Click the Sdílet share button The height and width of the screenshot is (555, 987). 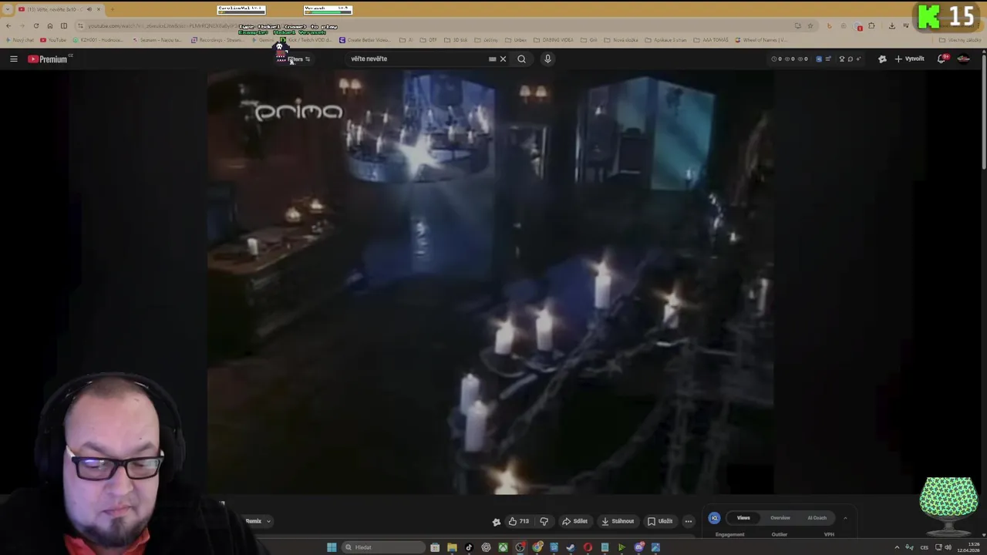coord(574,521)
